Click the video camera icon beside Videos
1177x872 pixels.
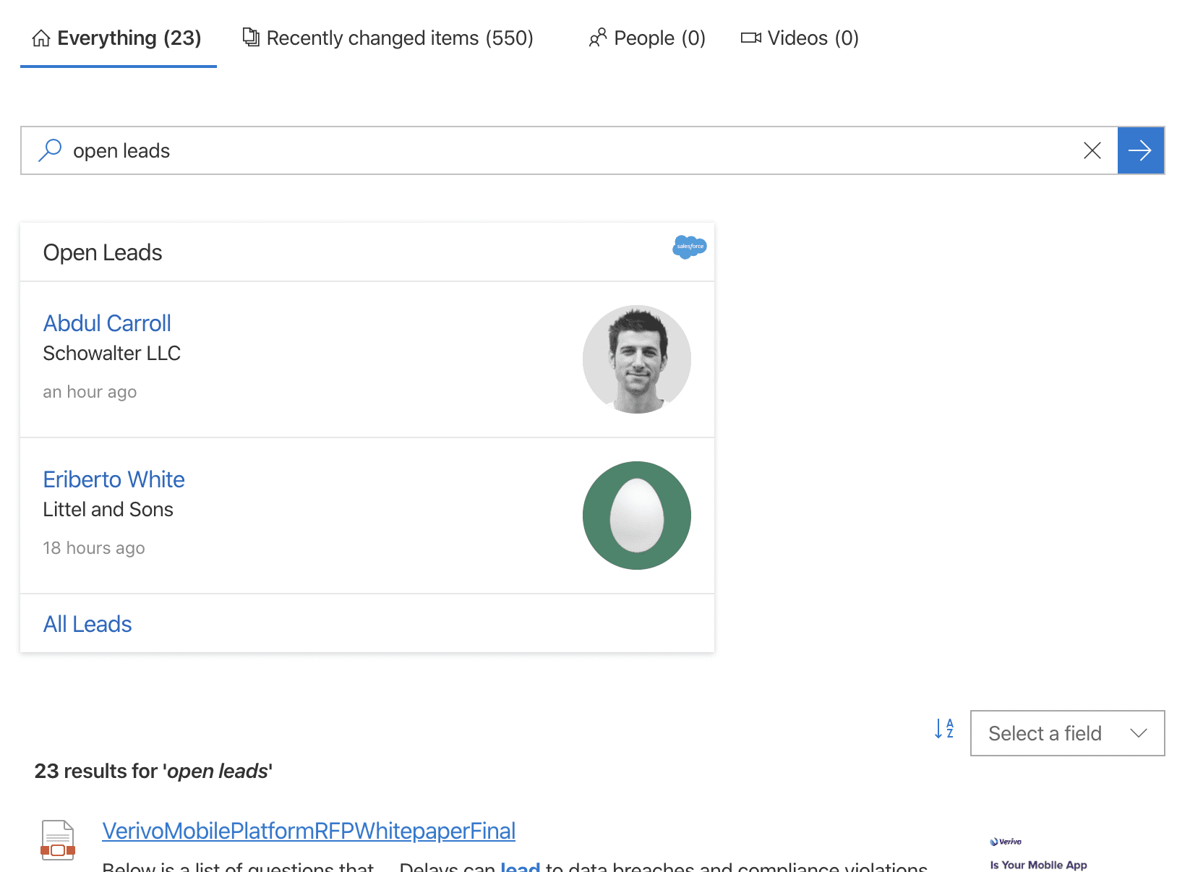tap(751, 38)
